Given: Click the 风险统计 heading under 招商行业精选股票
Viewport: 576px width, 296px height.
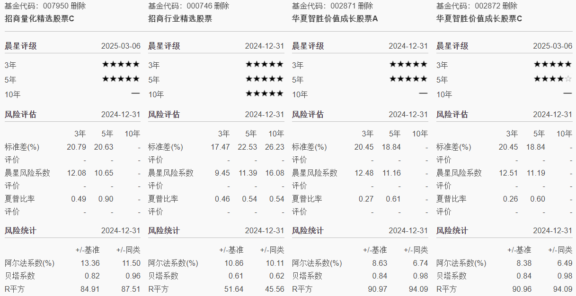Looking at the screenshot, I should (164, 231).
